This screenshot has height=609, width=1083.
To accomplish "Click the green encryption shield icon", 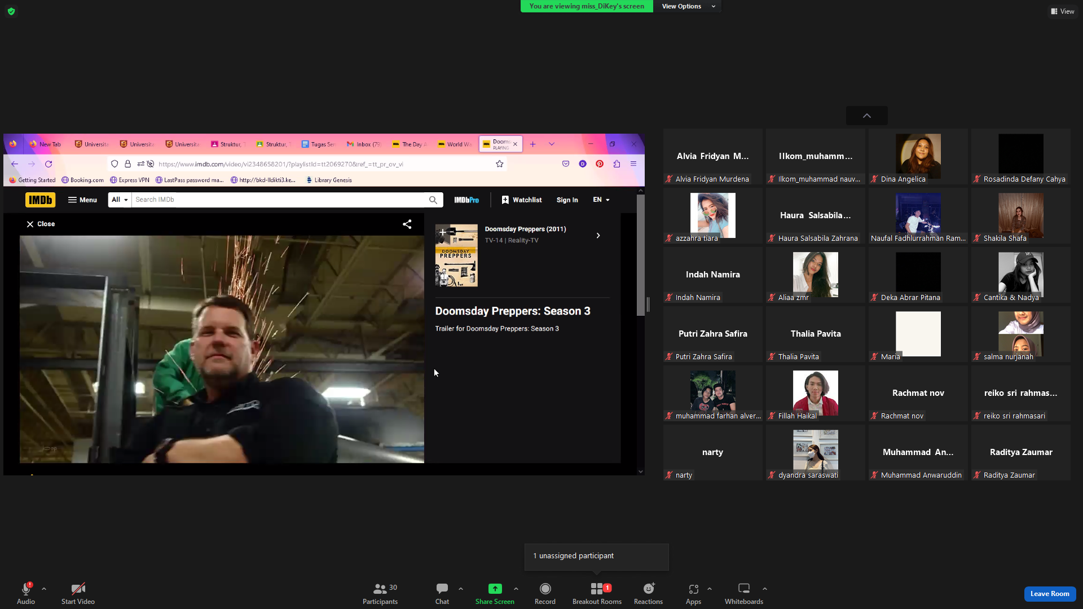I will click(11, 11).
